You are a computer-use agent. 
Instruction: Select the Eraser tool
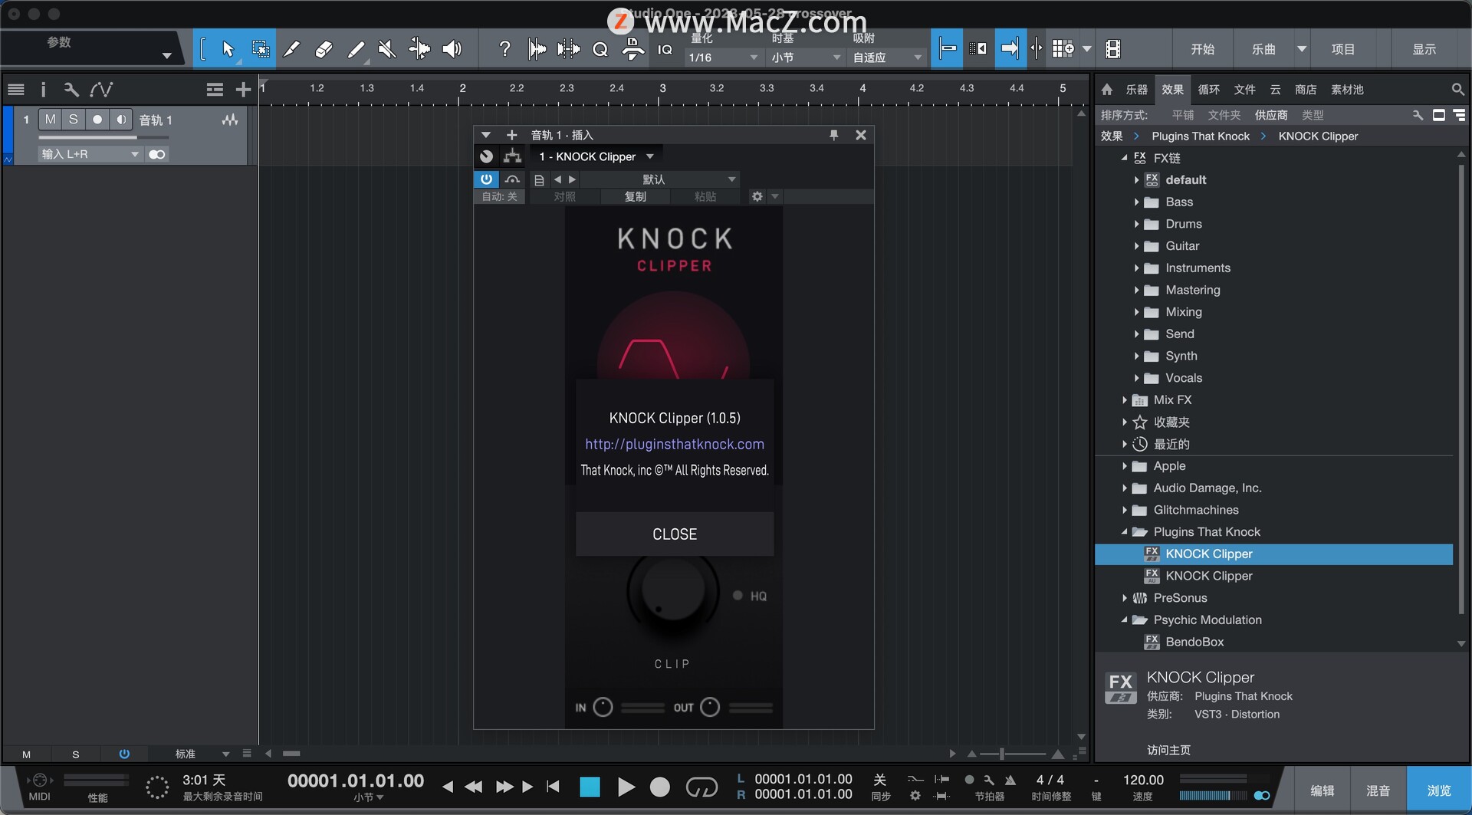coord(324,50)
